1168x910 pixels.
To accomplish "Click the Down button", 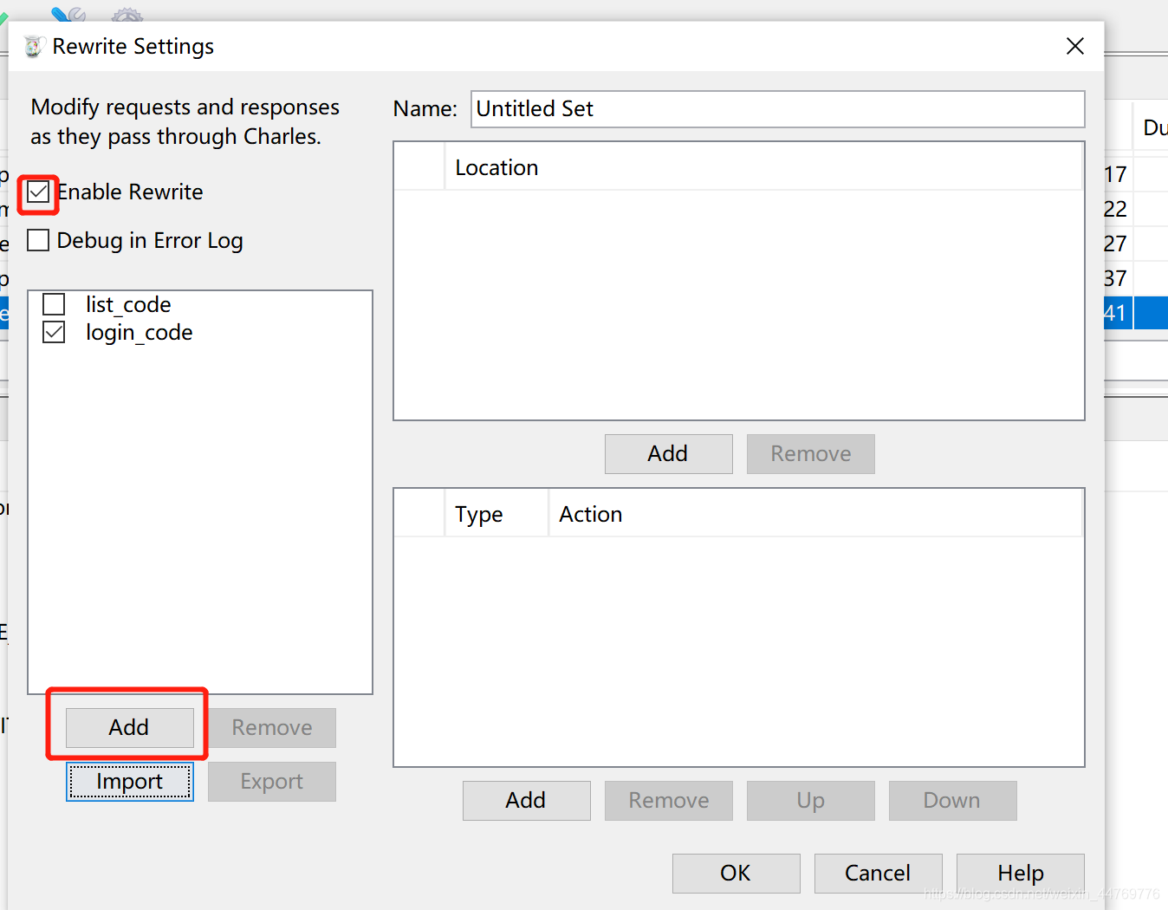I will (952, 801).
